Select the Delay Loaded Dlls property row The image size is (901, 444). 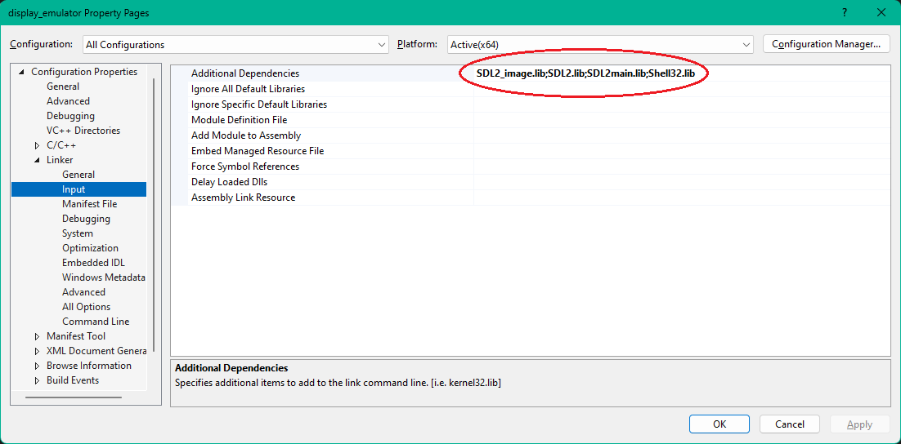point(229,182)
